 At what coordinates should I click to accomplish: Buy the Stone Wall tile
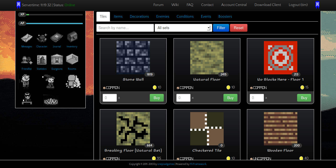tap(157, 98)
